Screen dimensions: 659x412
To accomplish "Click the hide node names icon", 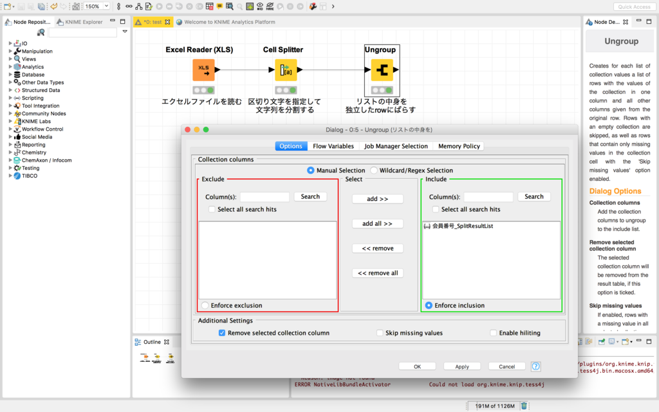I will [270, 6].
